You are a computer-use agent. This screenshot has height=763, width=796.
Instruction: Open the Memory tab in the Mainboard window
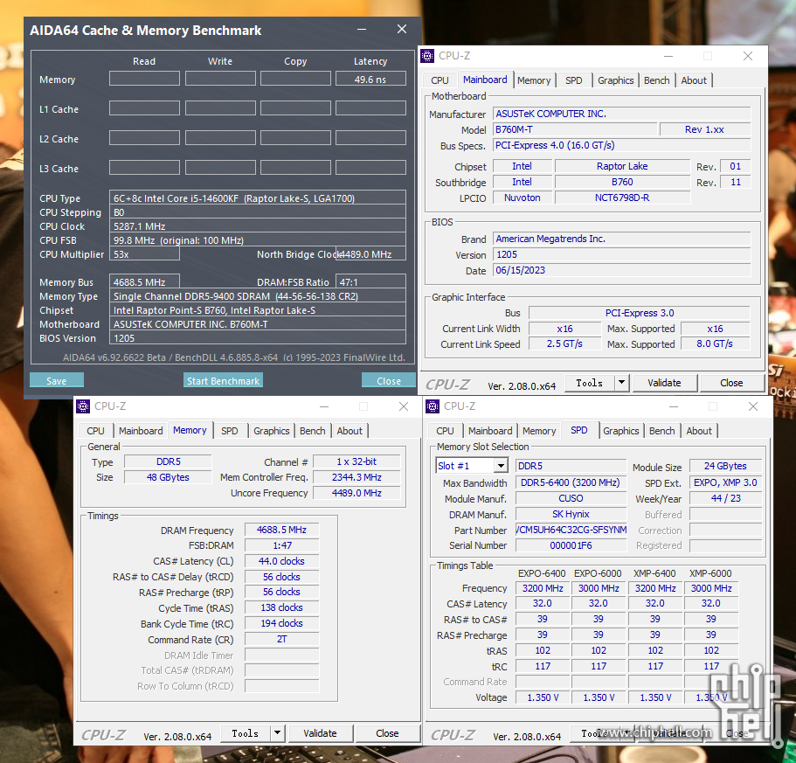coord(534,80)
